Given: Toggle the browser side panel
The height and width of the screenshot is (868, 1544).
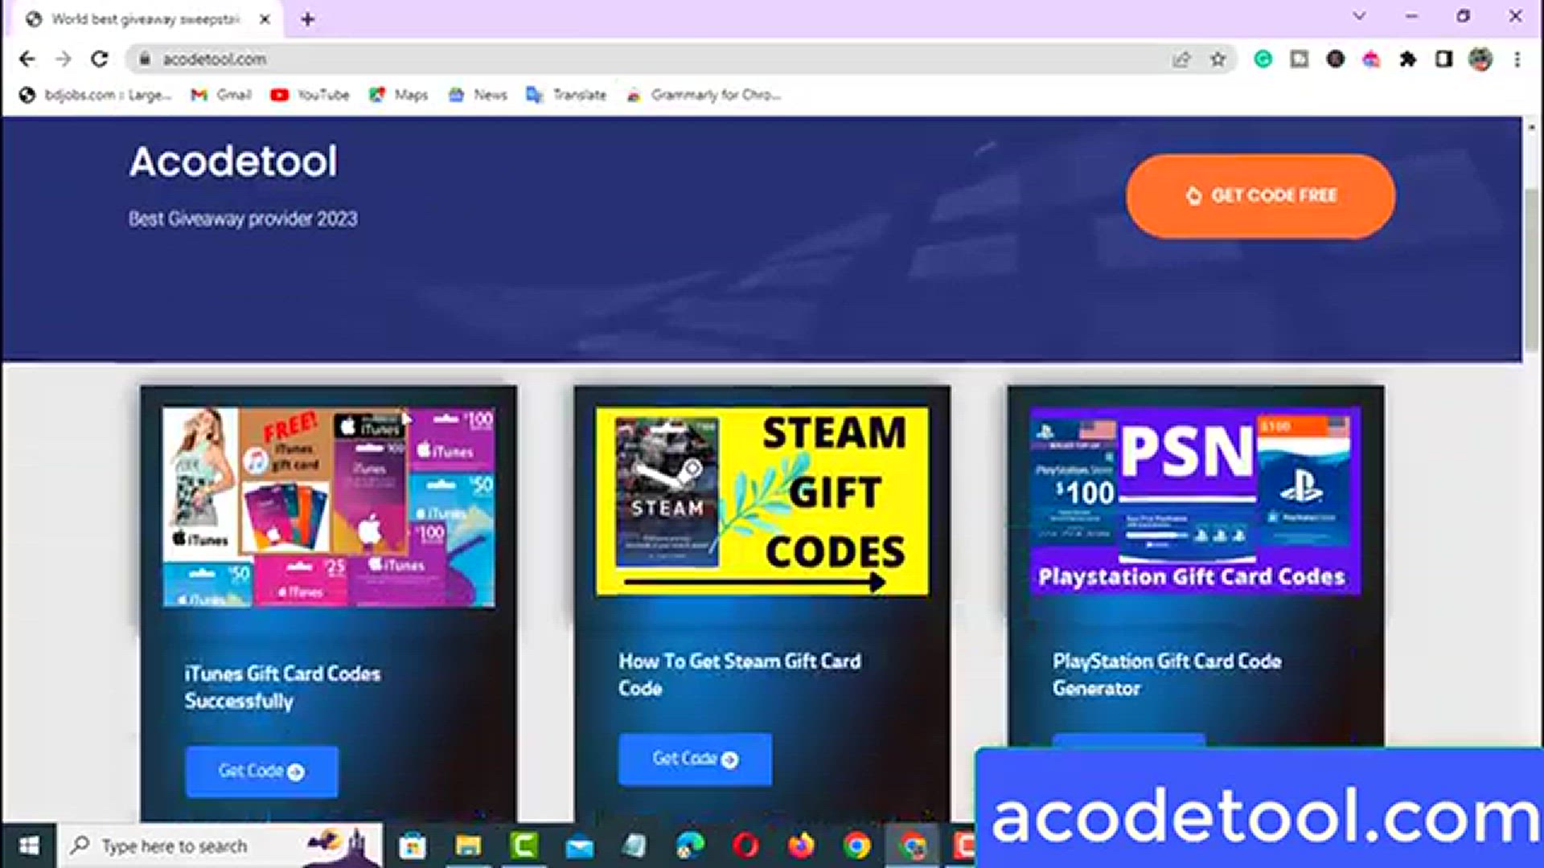Looking at the screenshot, I should (1444, 59).
